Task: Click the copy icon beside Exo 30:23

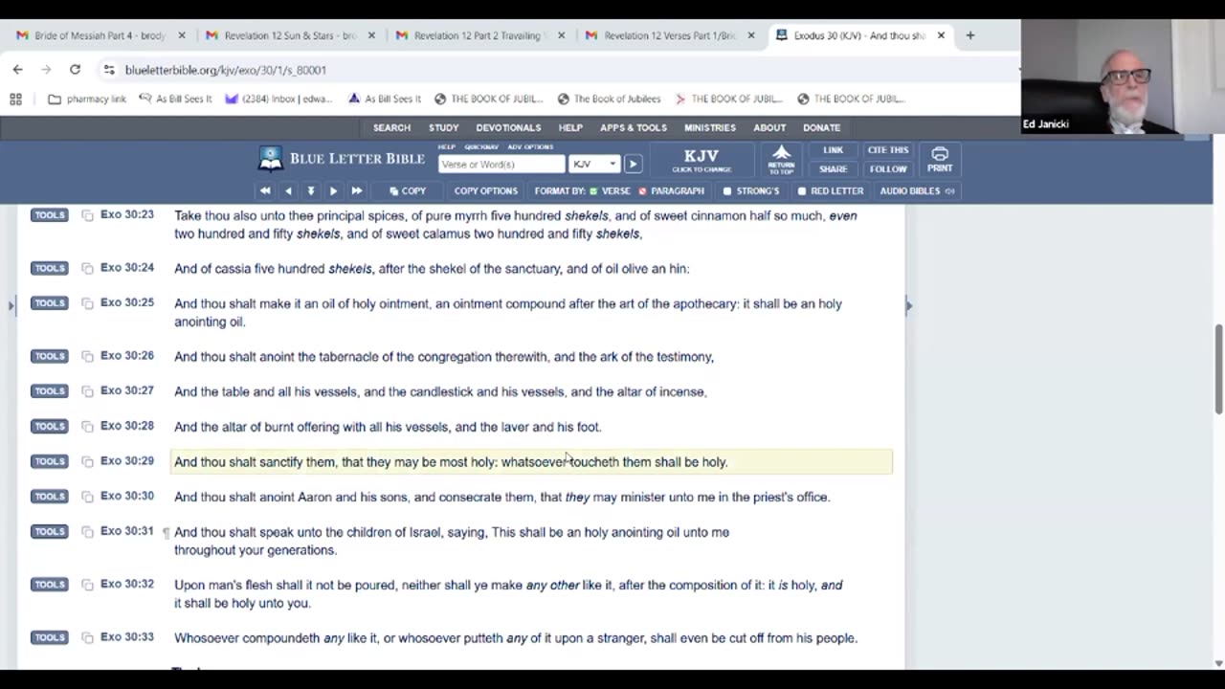Action: (87, 215)
